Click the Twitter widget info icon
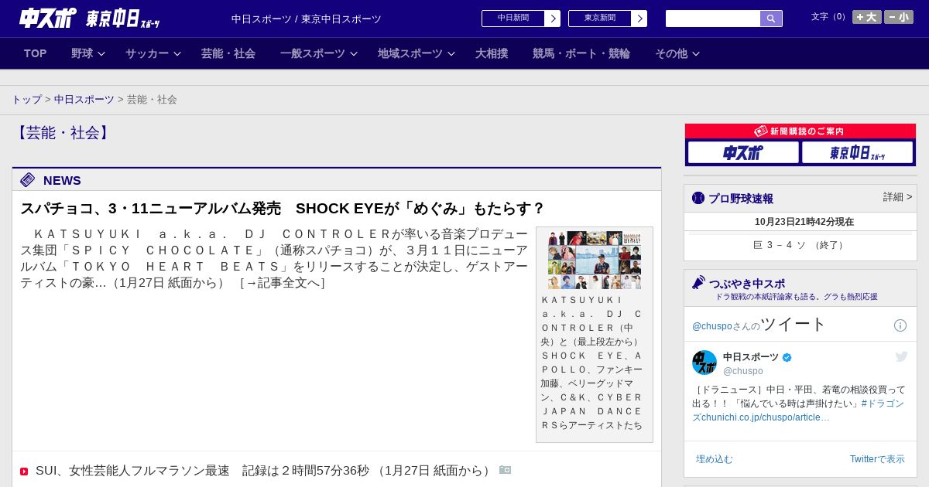This screenshot has width=929, height=487. [x=900, y=325]
